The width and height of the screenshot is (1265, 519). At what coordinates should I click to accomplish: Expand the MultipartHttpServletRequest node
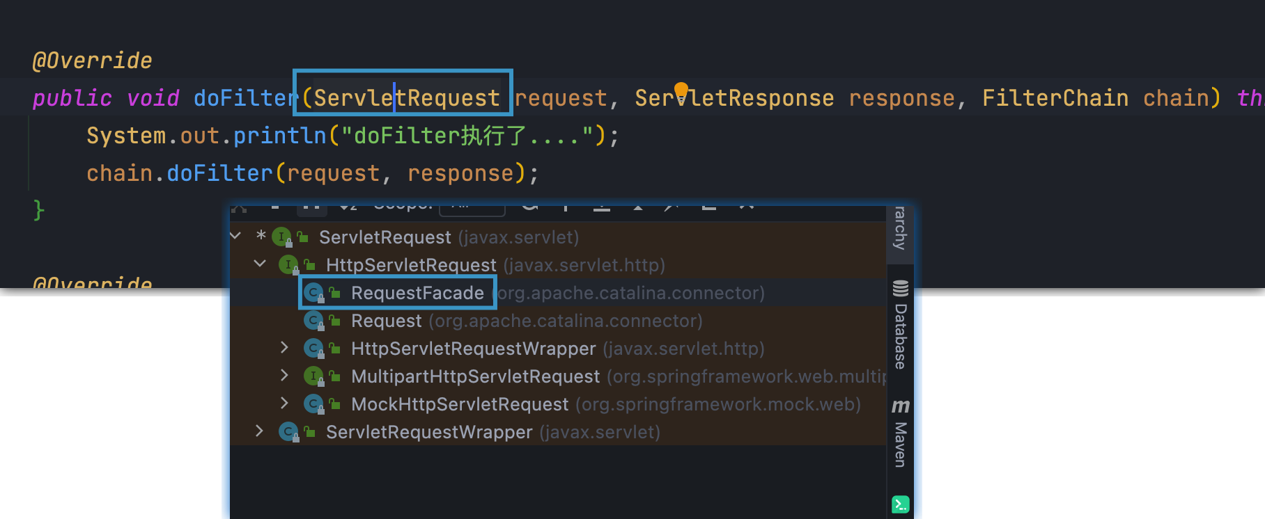click(284, 375)
